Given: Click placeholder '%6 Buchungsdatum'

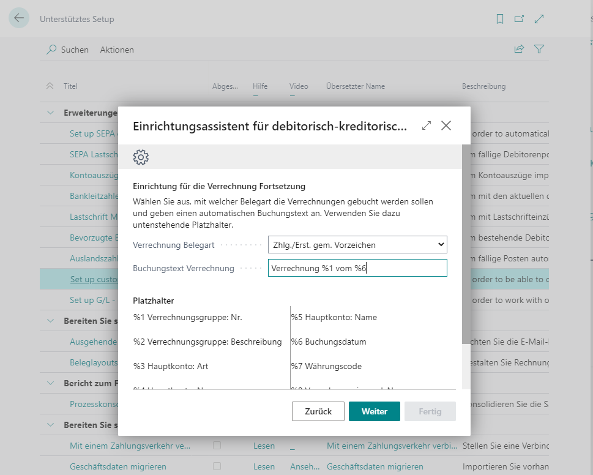Looking at the screenshot, I should click(329, 342).
